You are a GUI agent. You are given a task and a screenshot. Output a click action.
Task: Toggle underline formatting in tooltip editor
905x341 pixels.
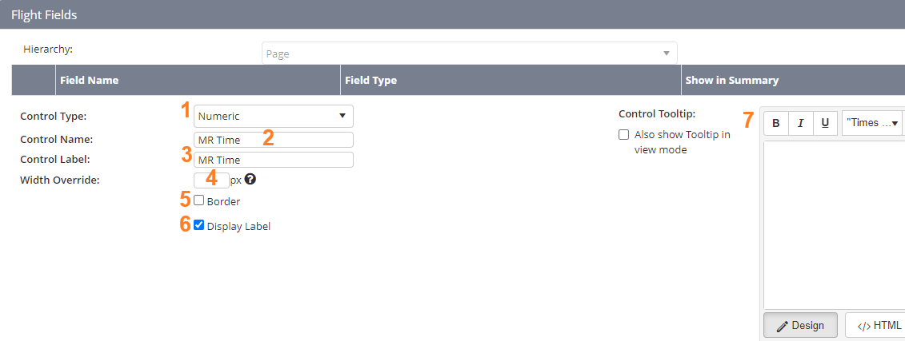click(x=825, y=124)
